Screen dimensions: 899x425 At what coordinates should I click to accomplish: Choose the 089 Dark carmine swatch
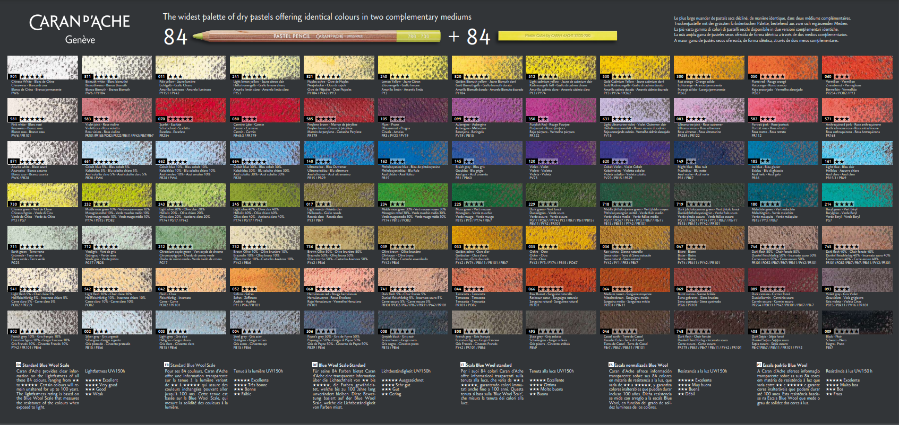(783, 280)
